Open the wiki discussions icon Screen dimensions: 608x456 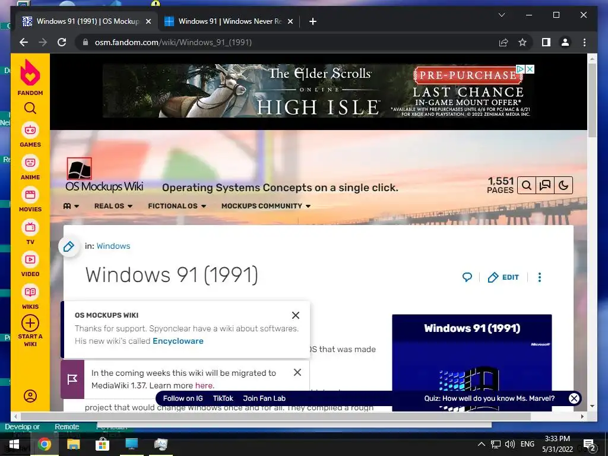[545, 185]
